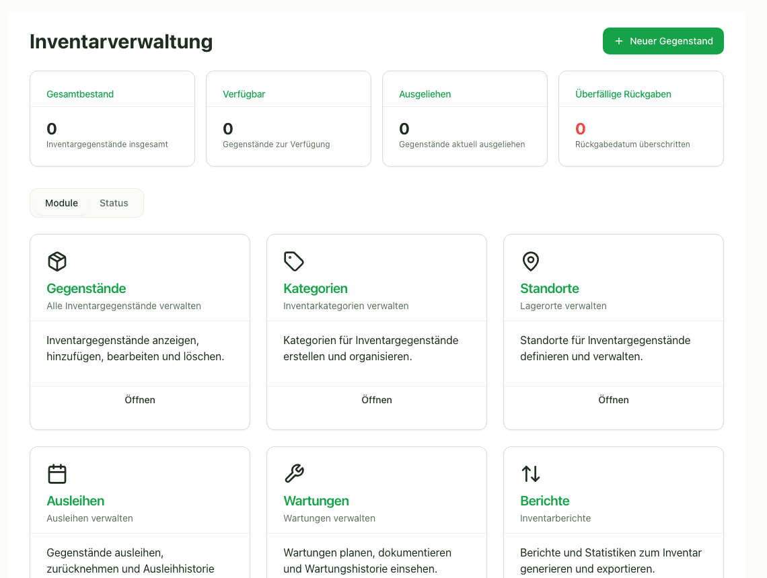Click 'Wartungen verwalten' subtitle
This screenshot has width=767, height=578.
pyautogui.click(x=329, y=518)
